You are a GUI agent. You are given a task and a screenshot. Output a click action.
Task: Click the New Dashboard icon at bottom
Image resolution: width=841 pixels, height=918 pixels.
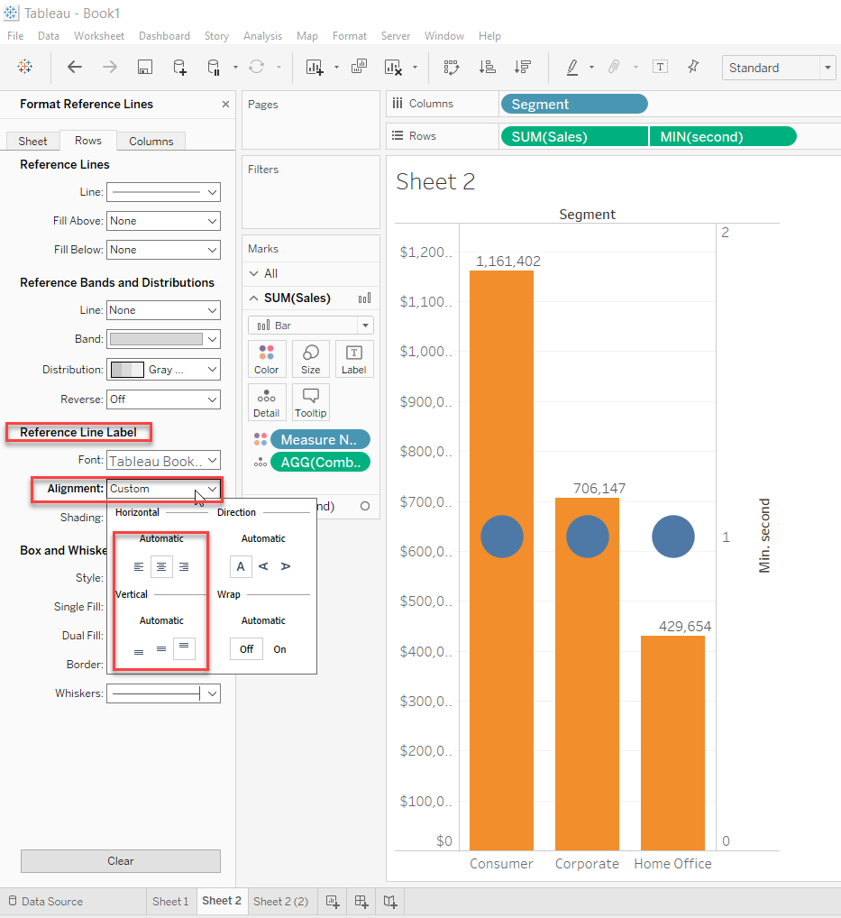361,901
